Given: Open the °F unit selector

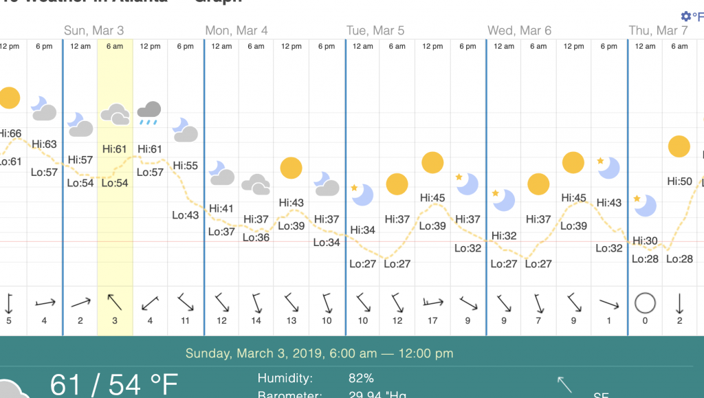Looking at the screenshot, I should coord(697,16).
